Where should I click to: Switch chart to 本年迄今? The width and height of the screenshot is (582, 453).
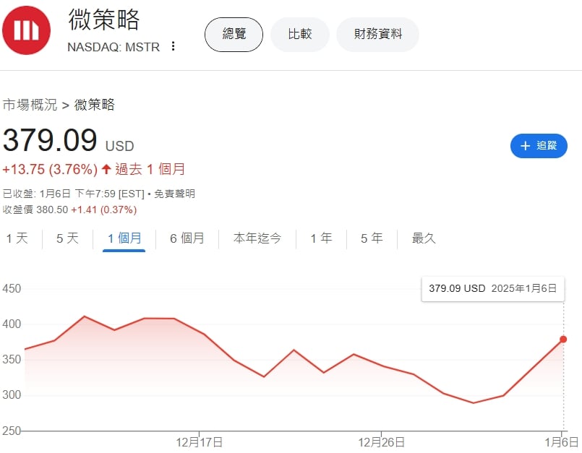pos(257,238)
